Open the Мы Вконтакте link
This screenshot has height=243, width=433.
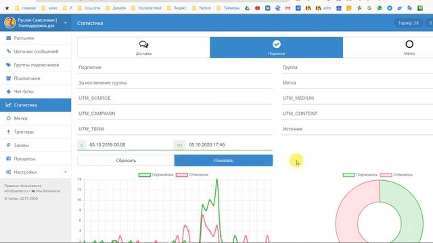click(x=45, y=191)
